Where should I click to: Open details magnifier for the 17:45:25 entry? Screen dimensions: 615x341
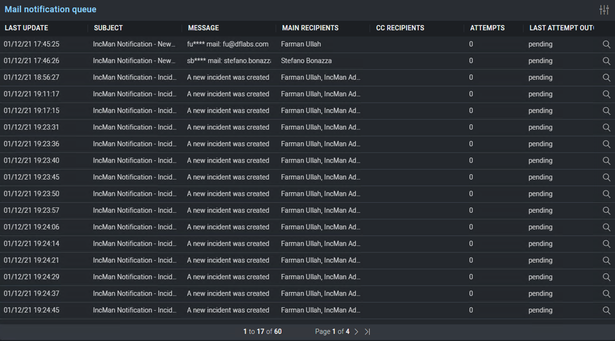pos(606,44)
